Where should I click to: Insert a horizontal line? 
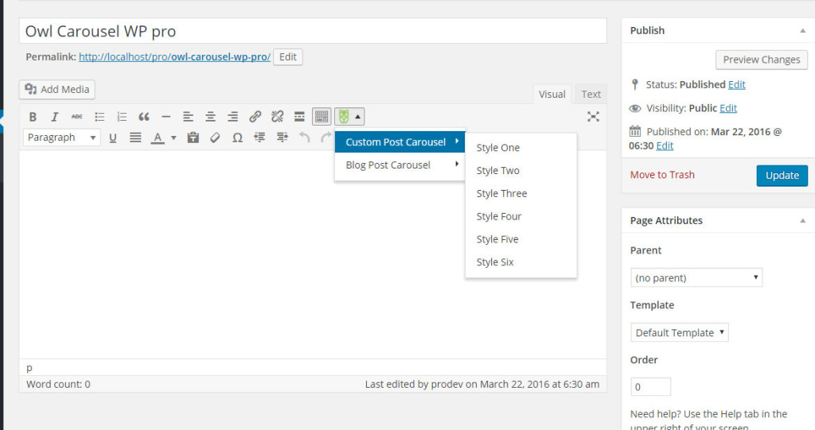click(166, 117)
